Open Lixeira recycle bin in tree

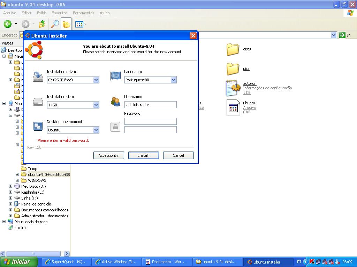20,228
